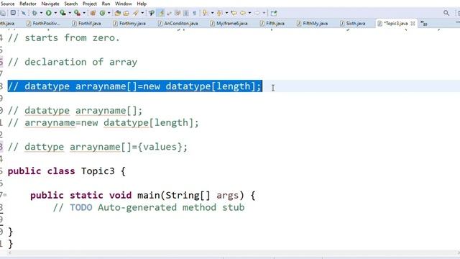
Task: Switch to the MyJframe6.java tab
Action: tap(229, 24)
